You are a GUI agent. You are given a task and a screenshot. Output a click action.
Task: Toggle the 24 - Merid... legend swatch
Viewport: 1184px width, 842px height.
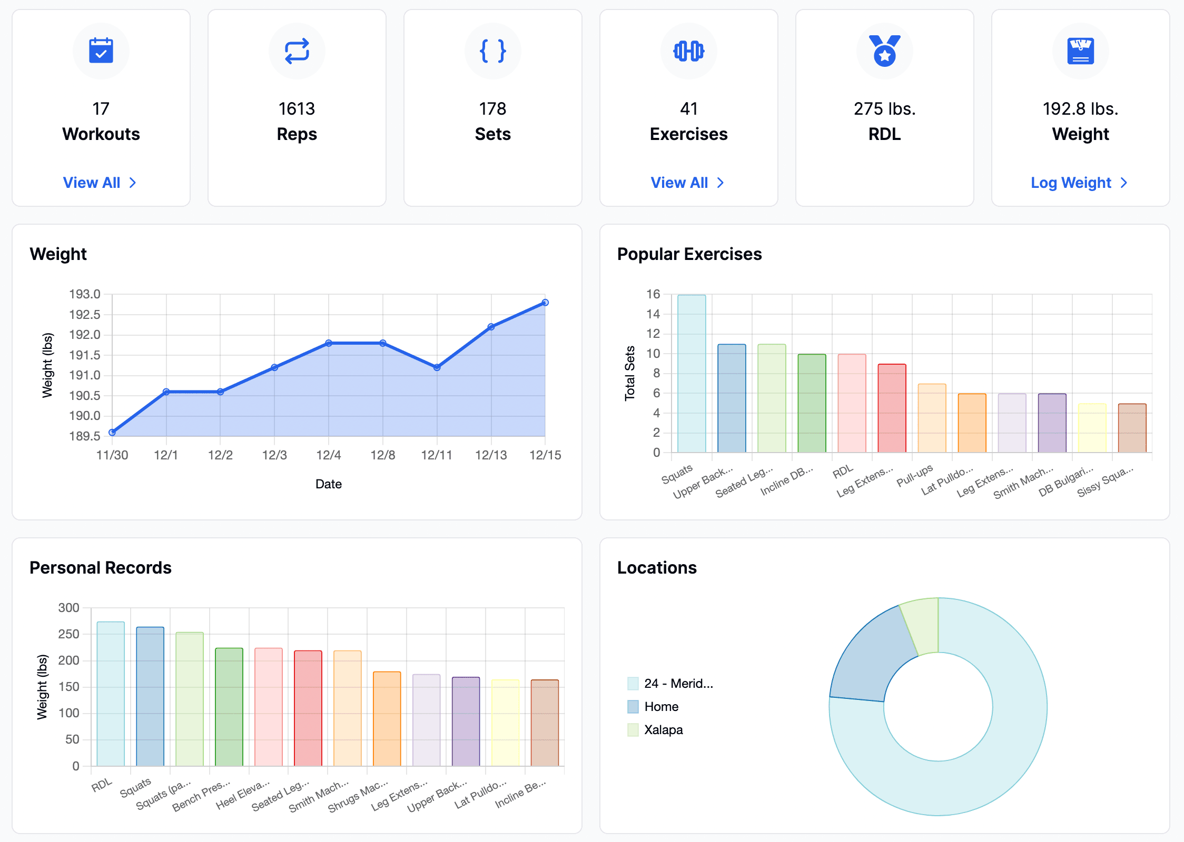633,684
